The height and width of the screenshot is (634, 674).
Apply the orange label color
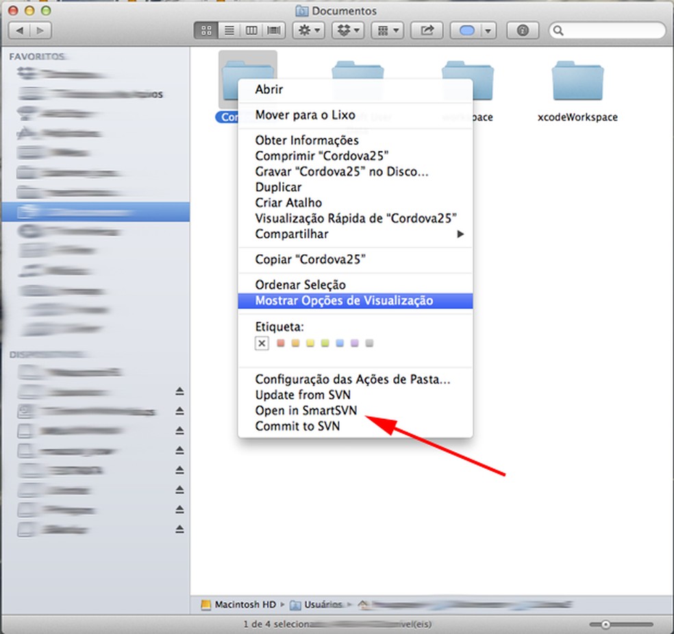(295, 343)
